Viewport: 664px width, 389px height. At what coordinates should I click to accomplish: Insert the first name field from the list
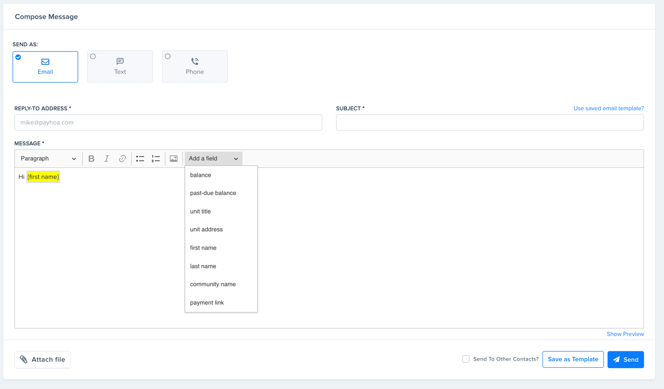[x=221, y=248]
